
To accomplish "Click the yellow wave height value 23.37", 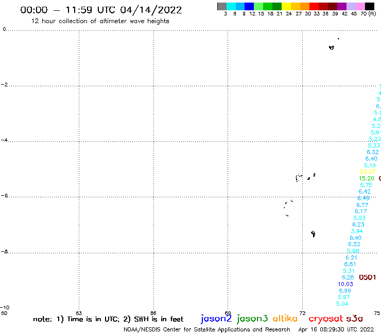I will click(x=368, y=172).
